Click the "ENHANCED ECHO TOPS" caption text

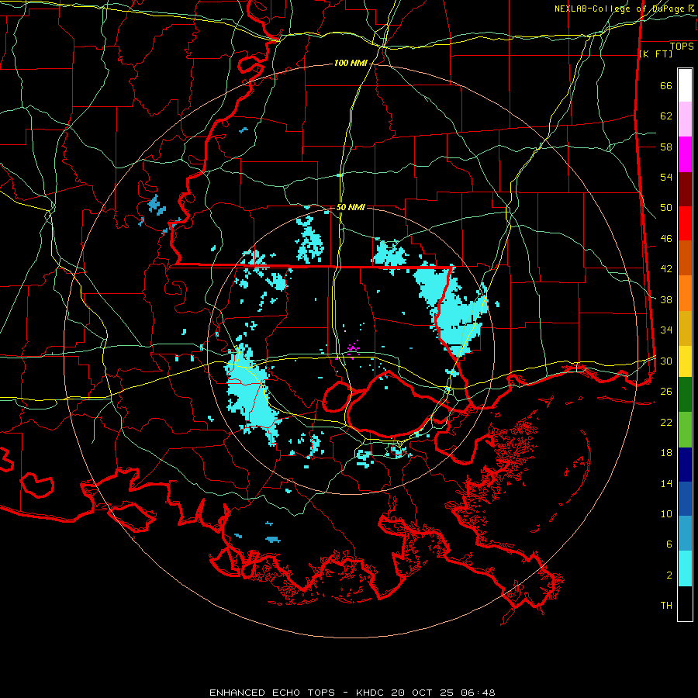pos(272,693)
